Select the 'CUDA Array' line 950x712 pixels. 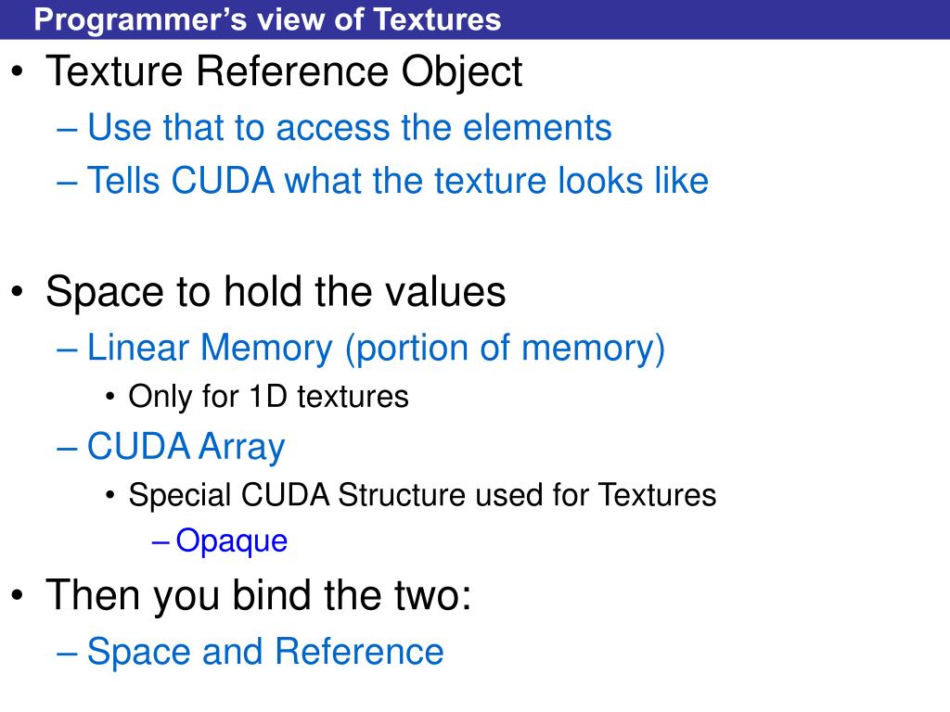click(x=186, y=448)
